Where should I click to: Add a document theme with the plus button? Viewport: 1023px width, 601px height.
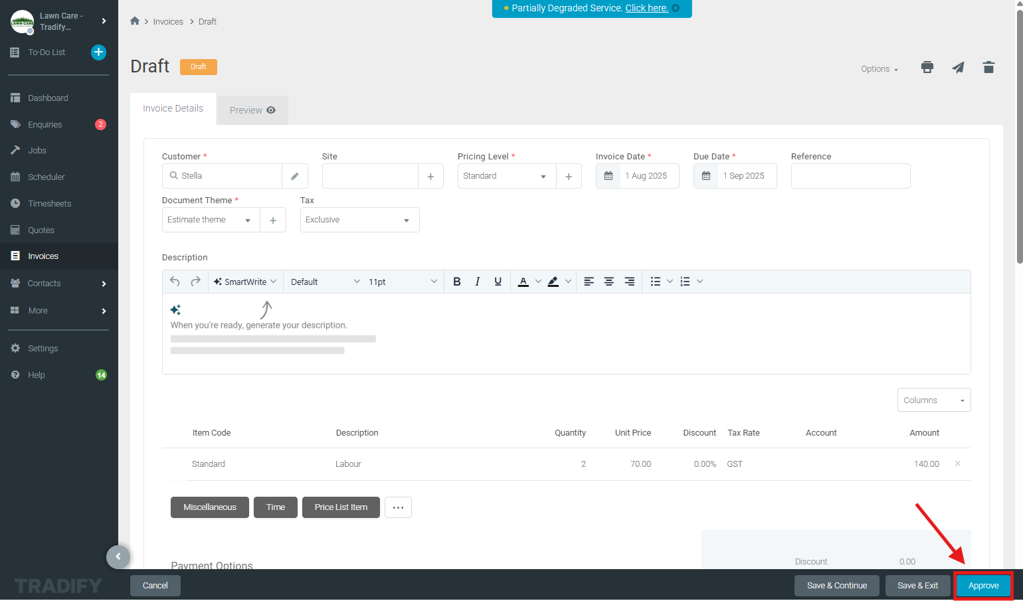[x=273, y=220]
